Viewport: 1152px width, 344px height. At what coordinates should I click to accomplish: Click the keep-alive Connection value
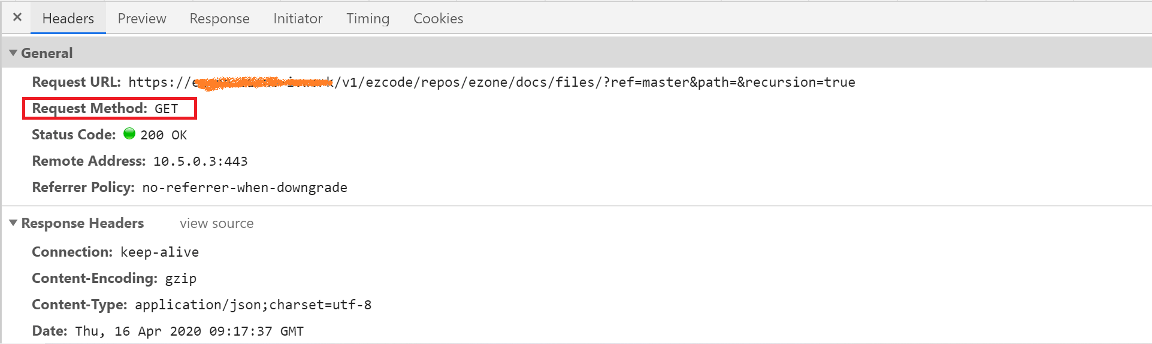(x=159, y=252)
